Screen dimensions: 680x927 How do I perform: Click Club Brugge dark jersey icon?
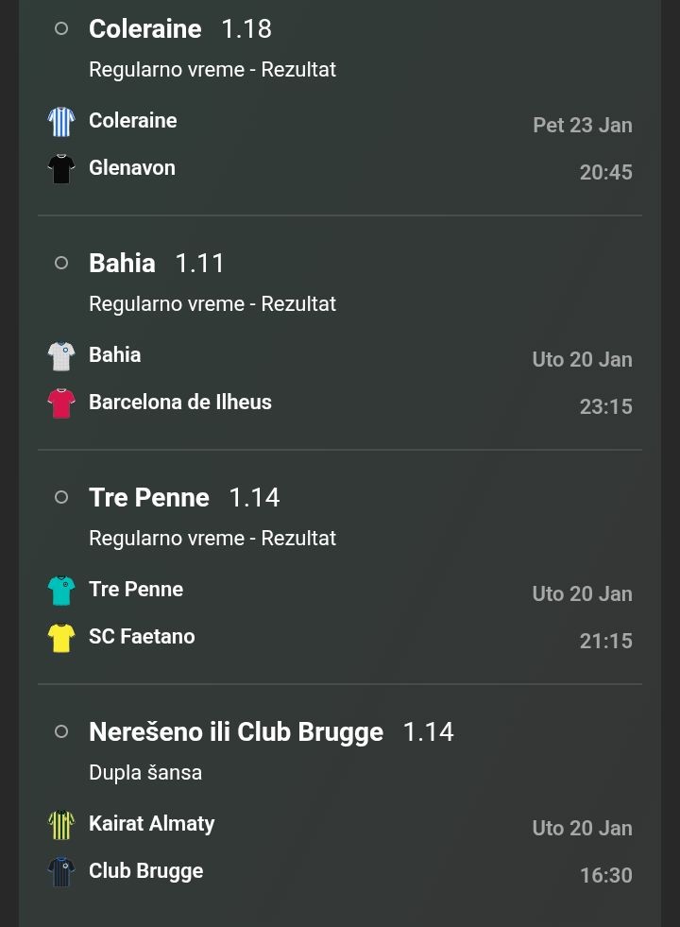coord(61,872)
